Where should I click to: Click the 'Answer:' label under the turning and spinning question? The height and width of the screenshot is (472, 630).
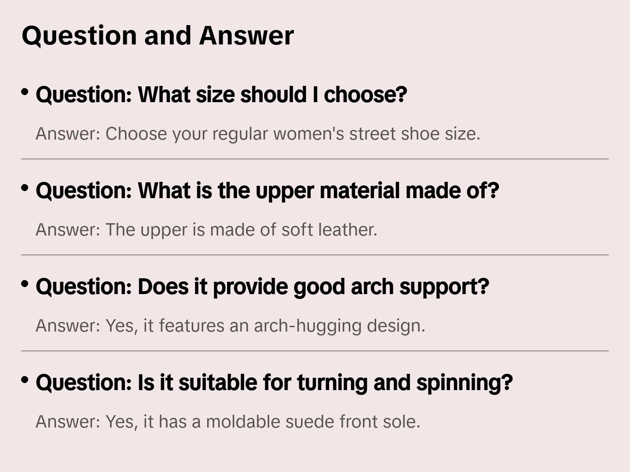click(x=68, y=422)
